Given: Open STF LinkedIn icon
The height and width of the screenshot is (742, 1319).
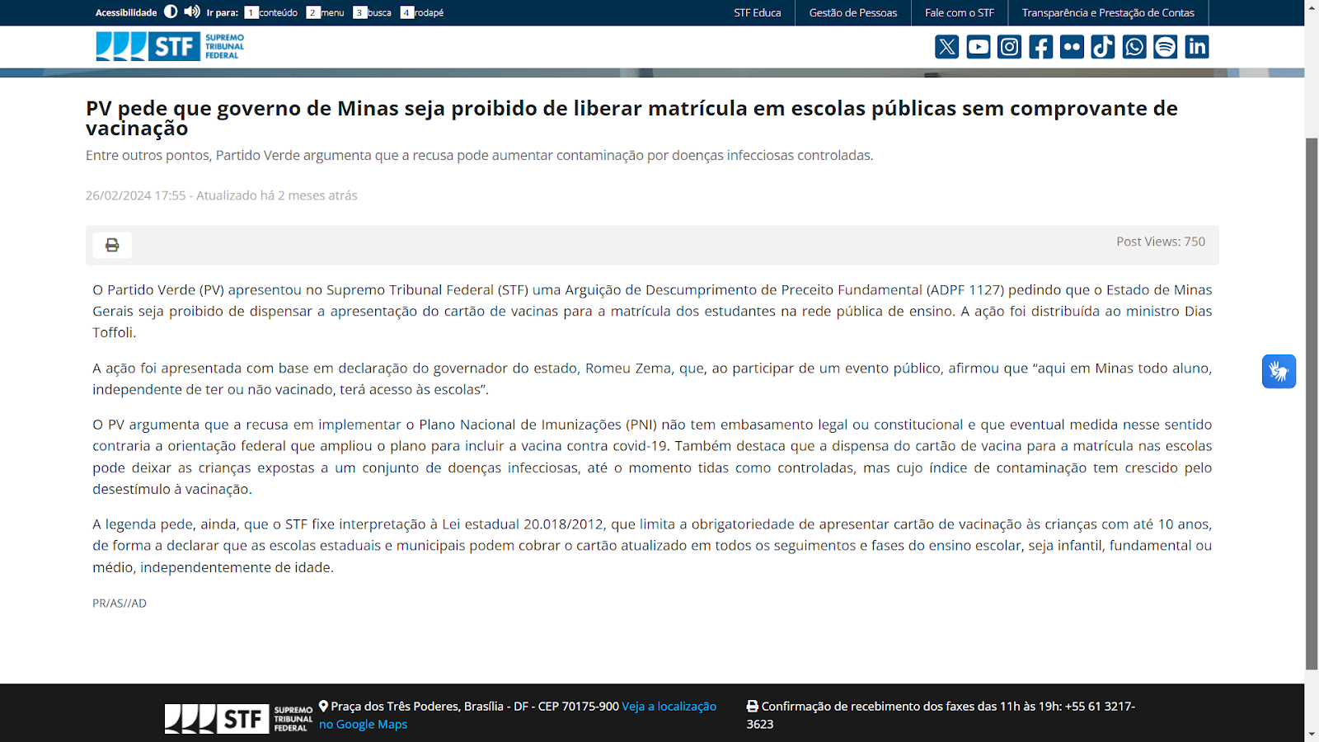Looking at the screenshot, I should point(1197,47).
